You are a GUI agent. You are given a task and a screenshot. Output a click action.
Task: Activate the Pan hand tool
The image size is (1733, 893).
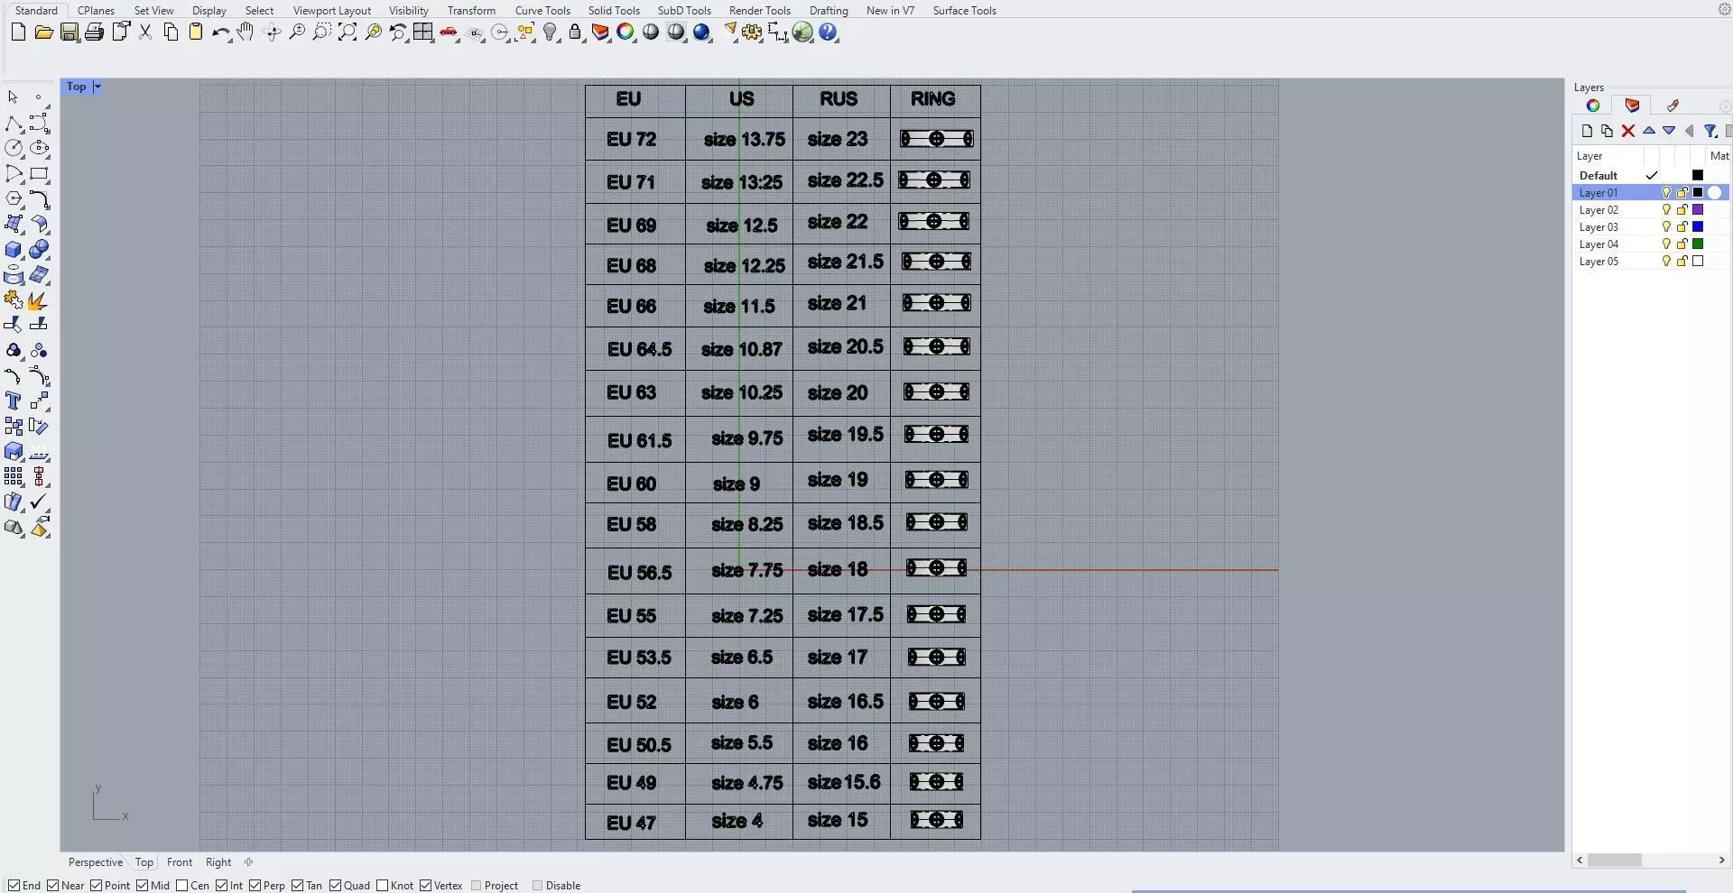click(x=246, y=32)
